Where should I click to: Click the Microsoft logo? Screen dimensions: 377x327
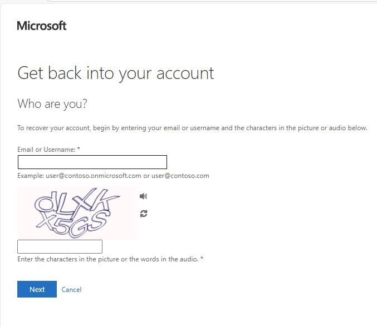coord(42,26)
